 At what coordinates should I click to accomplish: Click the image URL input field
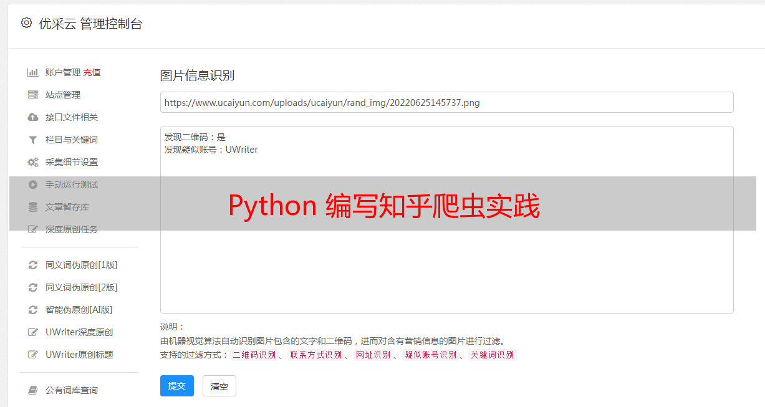(446, 102)
